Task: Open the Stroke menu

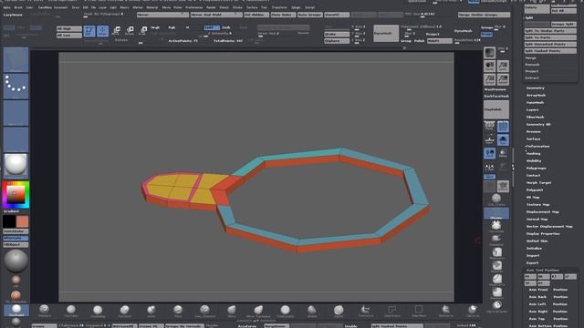Action: (x=237, y=7)
